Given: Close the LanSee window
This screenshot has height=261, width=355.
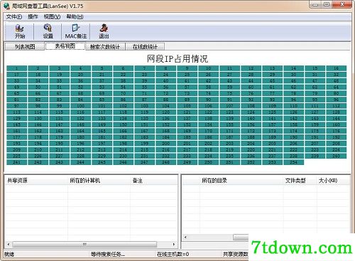Looking at the screenshot, I should click(x=342, y=4).
